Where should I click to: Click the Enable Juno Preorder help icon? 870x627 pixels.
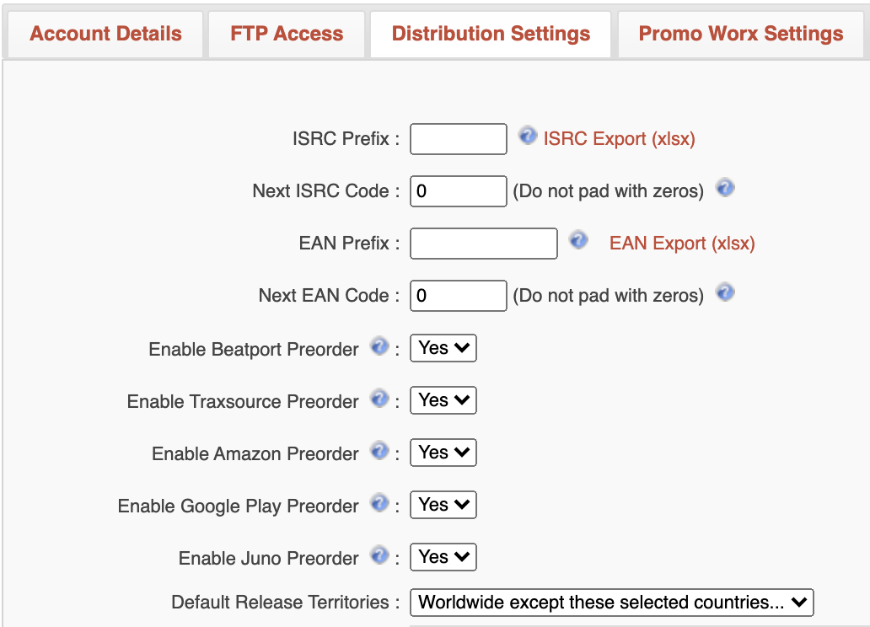pos(379,555)
